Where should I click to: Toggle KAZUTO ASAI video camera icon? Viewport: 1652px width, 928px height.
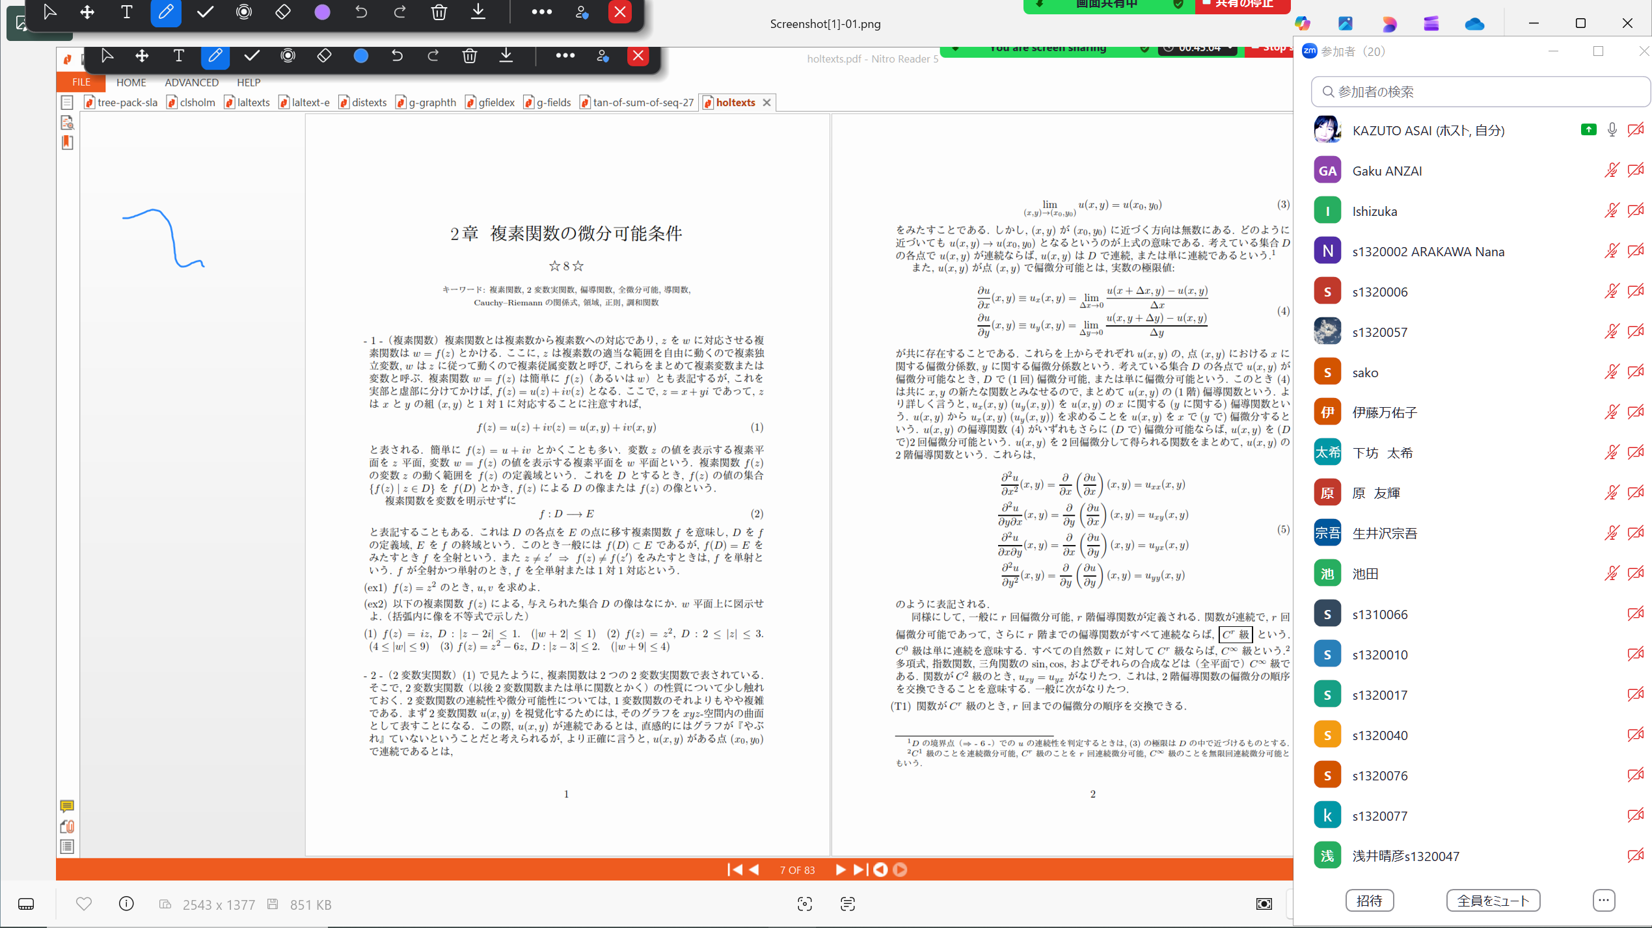(x=1636, y=130)
